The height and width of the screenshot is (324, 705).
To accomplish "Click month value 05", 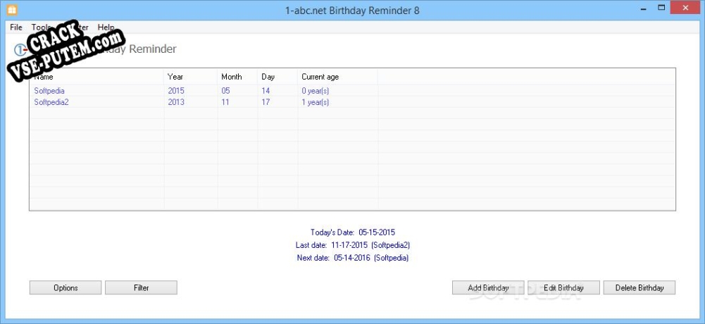I will coord(225,91).
